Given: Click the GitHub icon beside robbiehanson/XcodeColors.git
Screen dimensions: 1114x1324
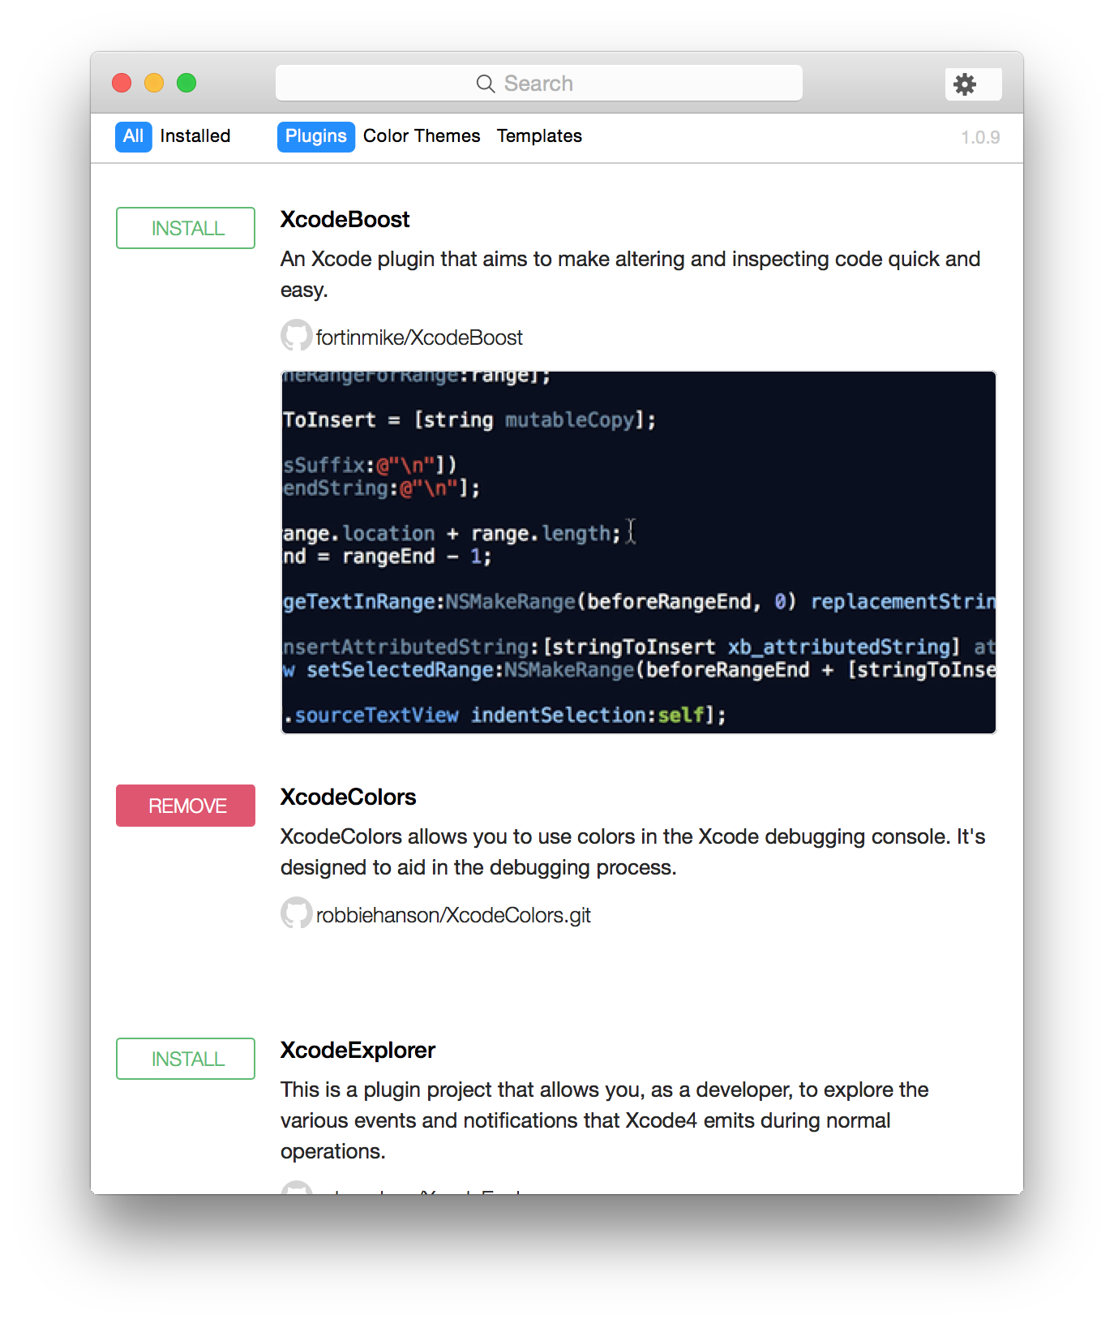Looking at the screenshot, I should 296,913.
